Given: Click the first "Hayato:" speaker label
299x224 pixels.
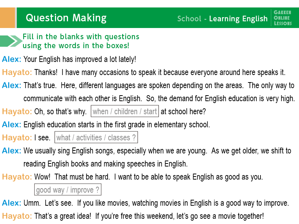Looking at the screenshot, I should (x=17, y=72).
